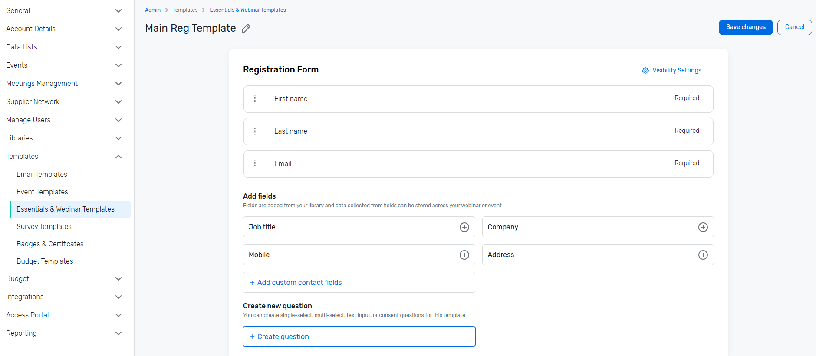Image resolution: width=816 pixels, height=356 pixels.
Task: Open the Admin breadcrumb link
Action: point(153,10)
